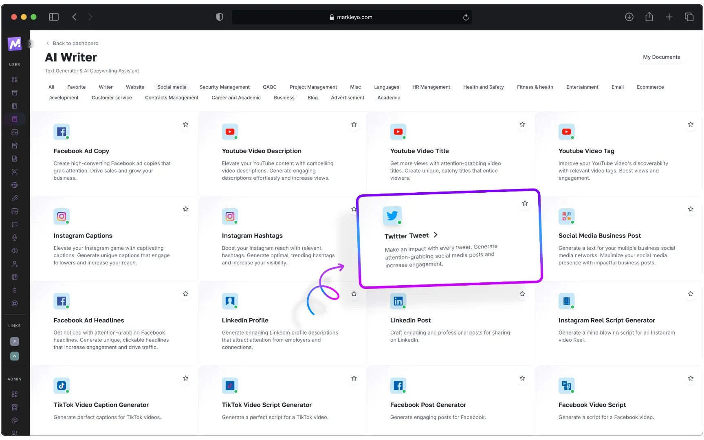Select the Advertisement category tab
The width and height of the screenshot is (704, 440).
348,98
